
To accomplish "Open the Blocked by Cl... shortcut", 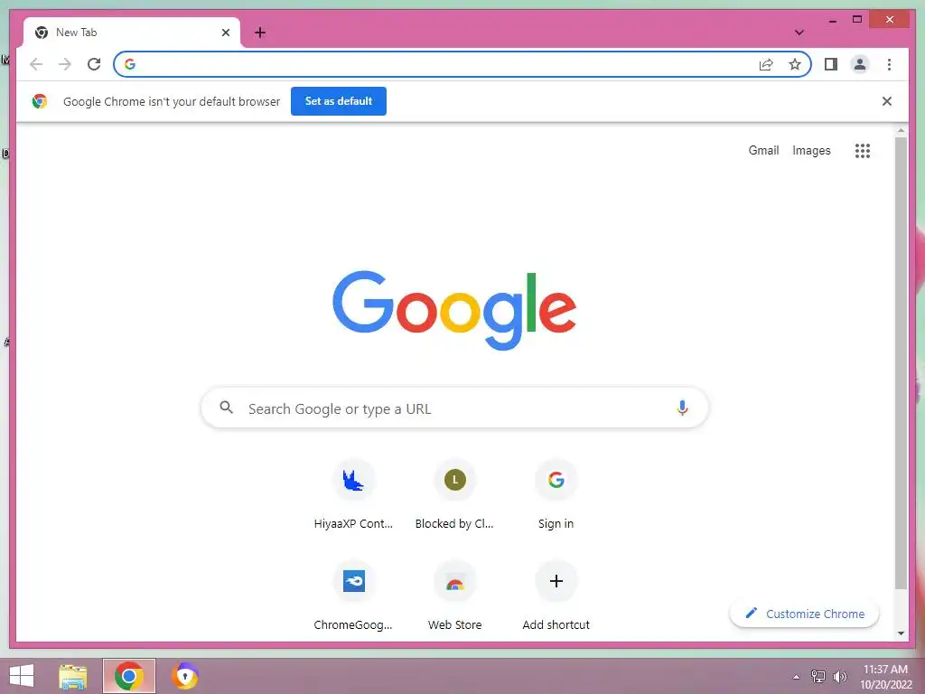I will [x=454, y=494].
